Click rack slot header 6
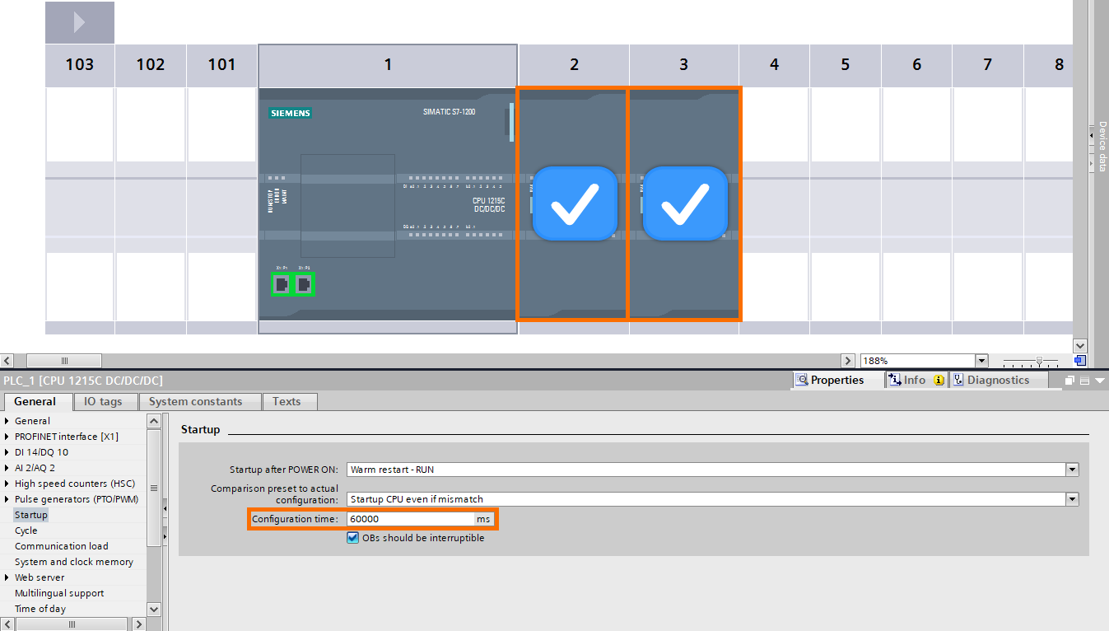The width and height of the screenshot is (1109, 631). [916, 65]
